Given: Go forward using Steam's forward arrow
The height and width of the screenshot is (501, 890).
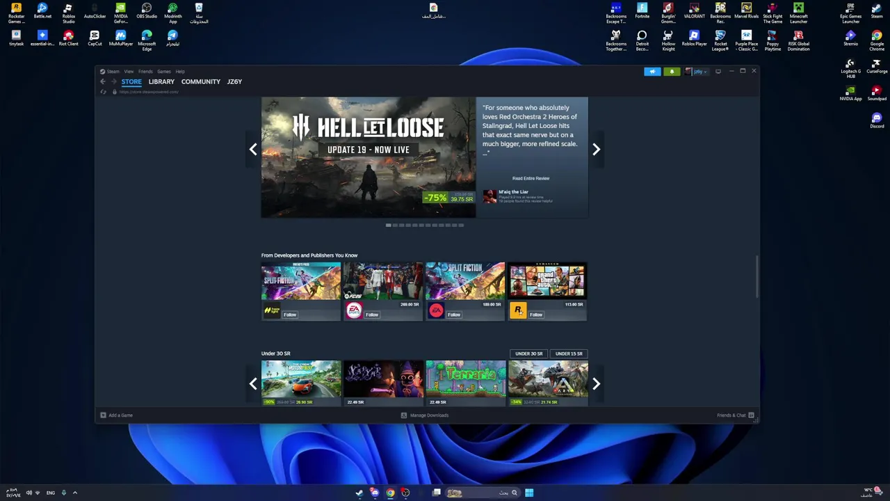Looking at the screenshot, I should click(x=114, y=81).
